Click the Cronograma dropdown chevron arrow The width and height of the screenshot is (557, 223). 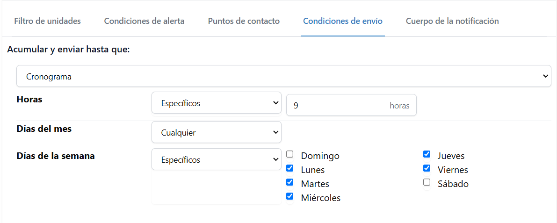545,76
